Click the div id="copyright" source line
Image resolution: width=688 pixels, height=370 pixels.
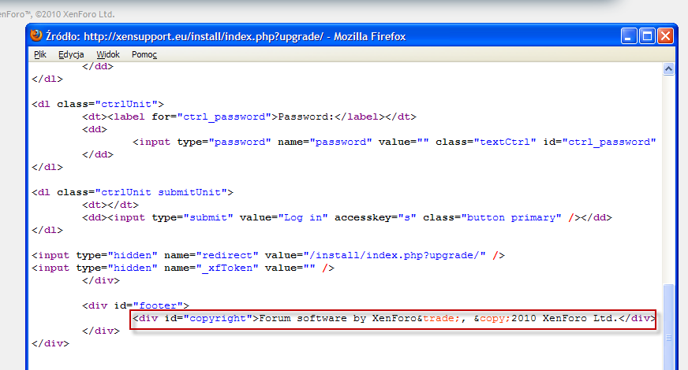click(x=393, y=318)
